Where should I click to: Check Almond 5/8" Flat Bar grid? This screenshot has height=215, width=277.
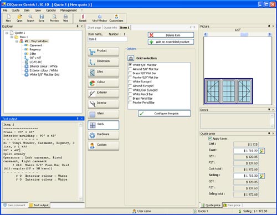tap(130, 69)
